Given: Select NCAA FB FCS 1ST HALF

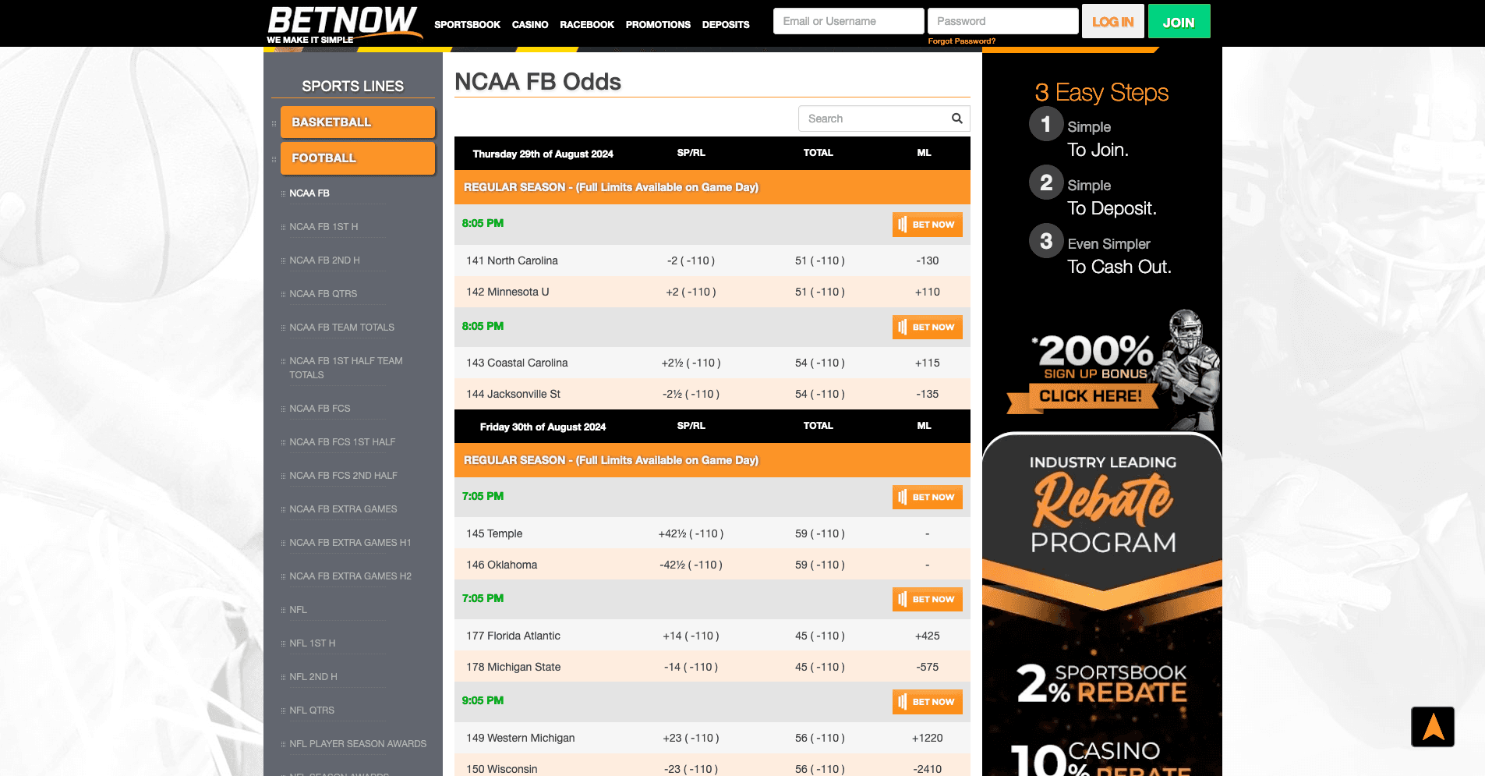Looking at the screenshot, I should [342, 442].
